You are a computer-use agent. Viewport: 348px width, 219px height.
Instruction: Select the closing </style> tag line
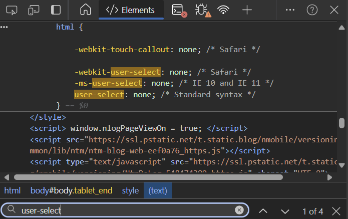coord(48,117)
